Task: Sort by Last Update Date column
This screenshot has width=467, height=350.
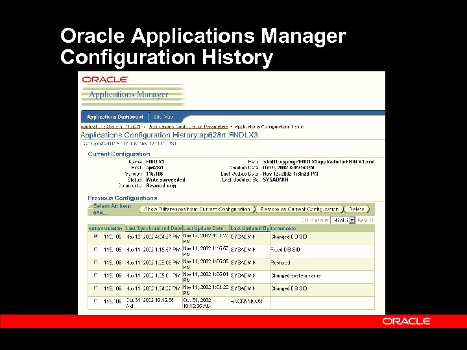Action: tap(203, 228)
